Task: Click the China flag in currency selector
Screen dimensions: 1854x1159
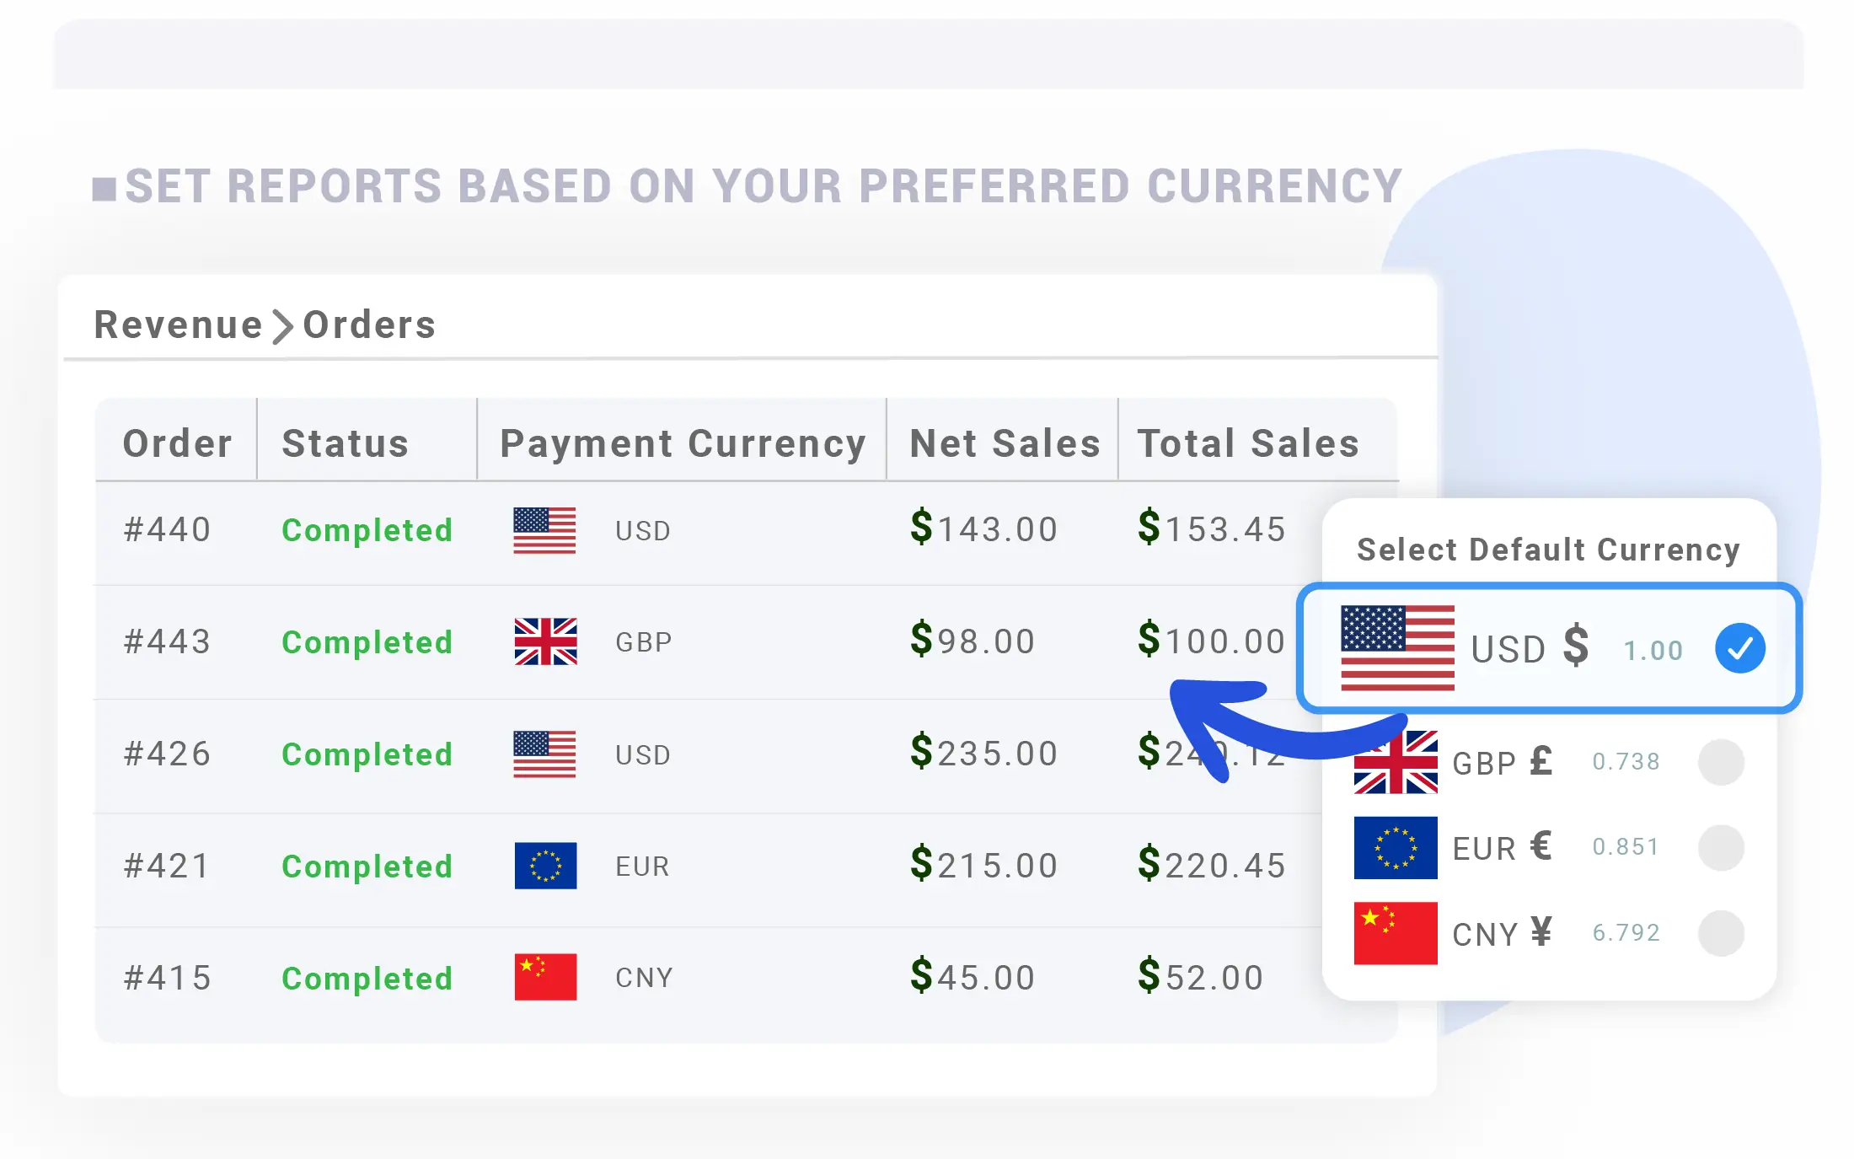Action: pyautogui.click(x=1396, y=933)
